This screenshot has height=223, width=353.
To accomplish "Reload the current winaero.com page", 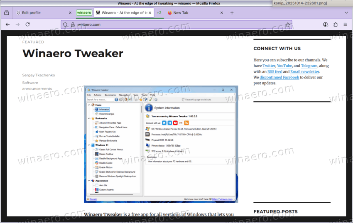I will [27, 25].
